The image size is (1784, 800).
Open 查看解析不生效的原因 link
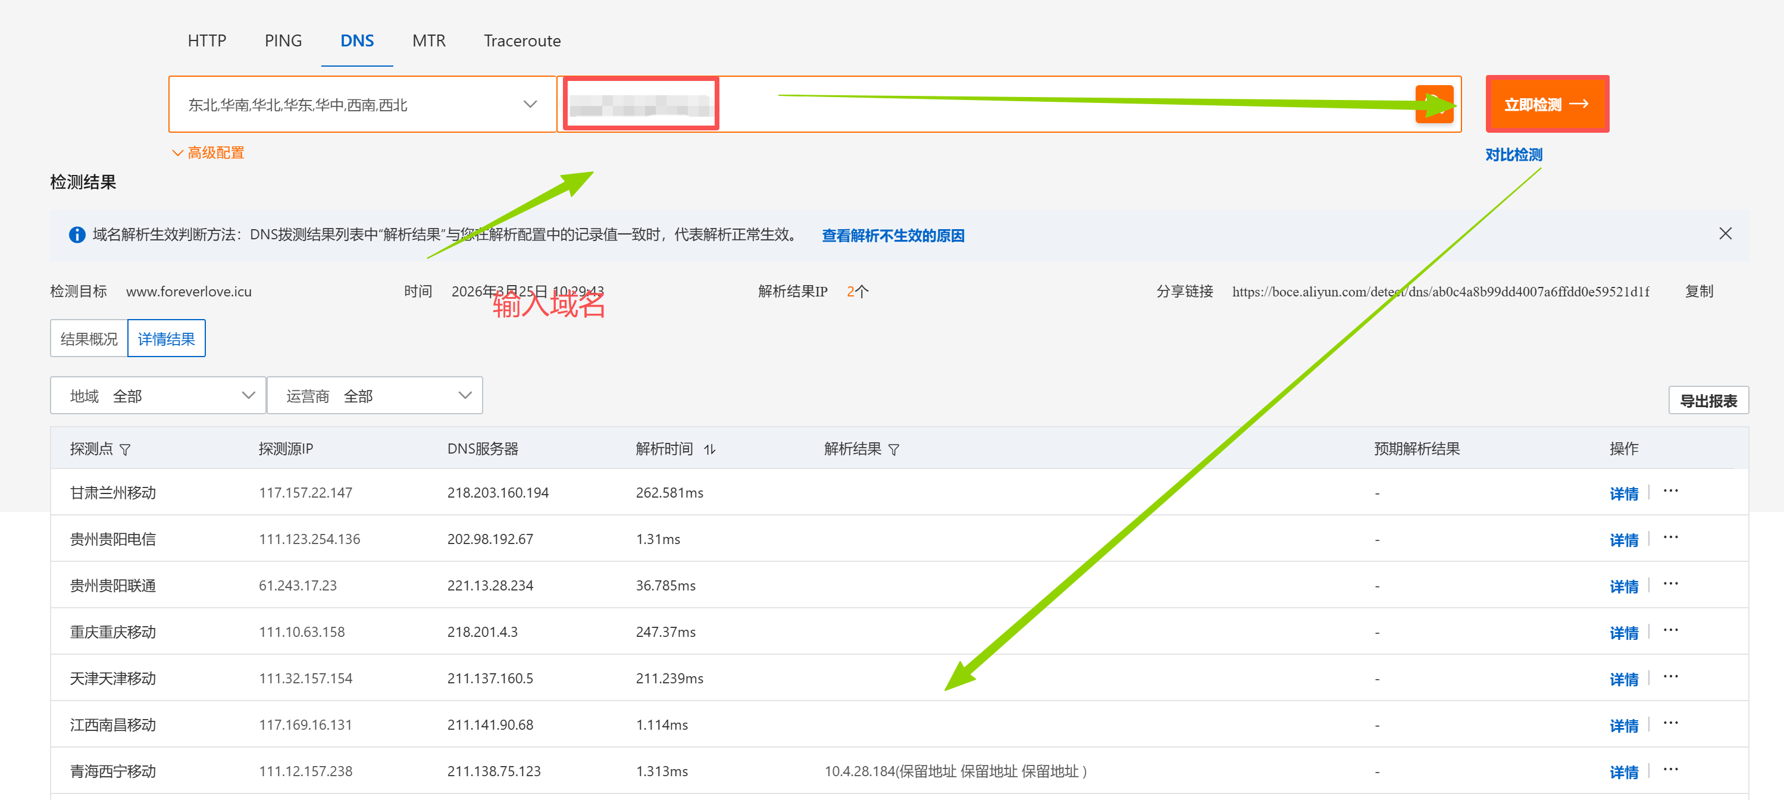tap(893, 236)
